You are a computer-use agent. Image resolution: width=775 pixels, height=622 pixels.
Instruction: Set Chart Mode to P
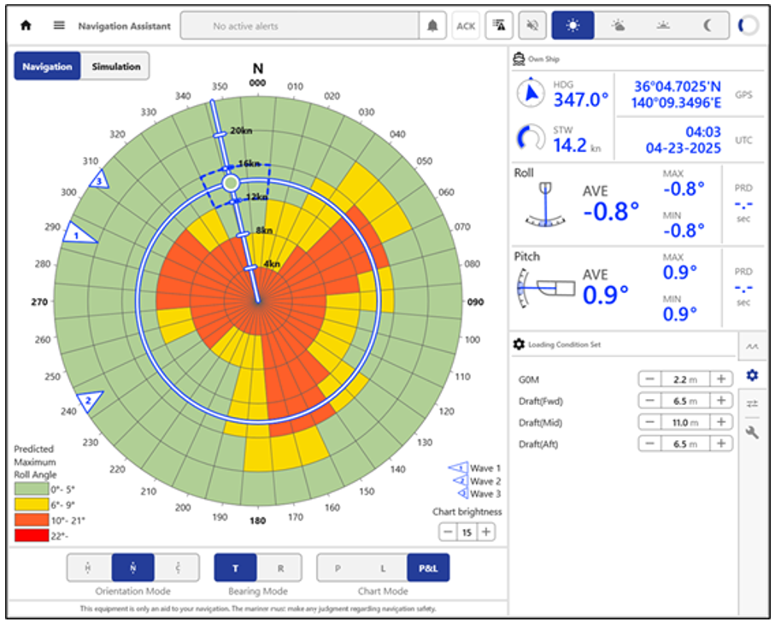click(338, 567)
